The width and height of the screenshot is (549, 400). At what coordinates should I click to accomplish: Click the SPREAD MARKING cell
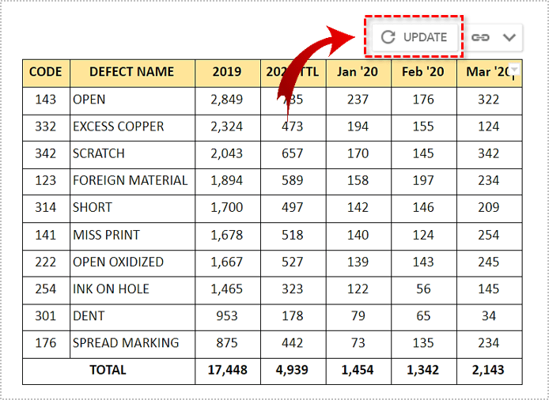[126, 343]
